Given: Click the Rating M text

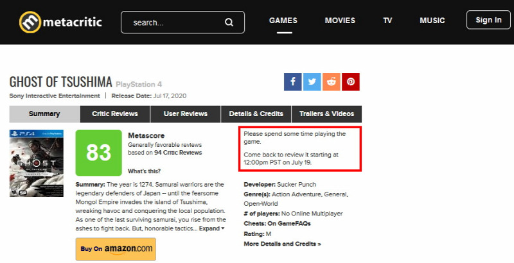Looking at the screenshot, I should [x=258, y=234].
